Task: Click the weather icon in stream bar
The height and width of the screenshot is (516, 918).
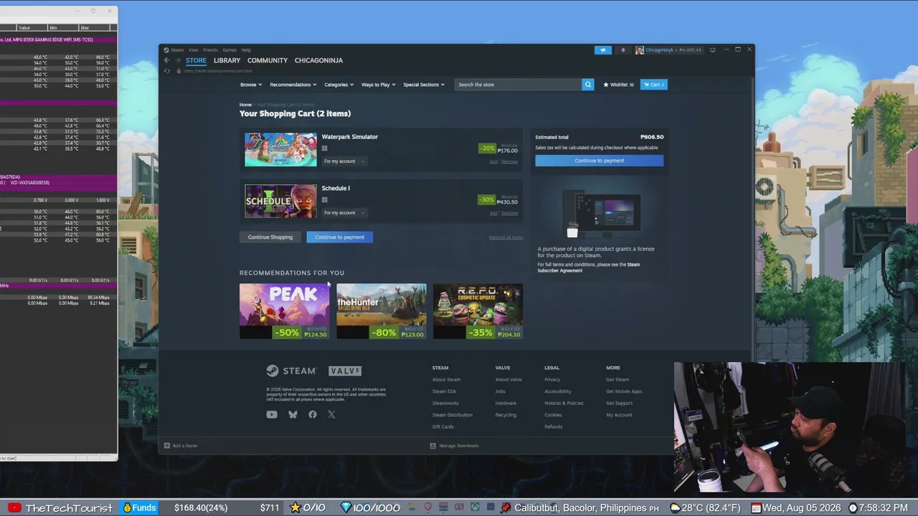Action: pos(675,508)
